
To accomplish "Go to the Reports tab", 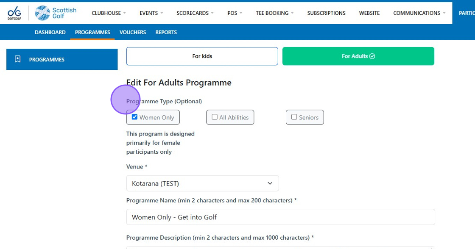I will pos(166,32).
